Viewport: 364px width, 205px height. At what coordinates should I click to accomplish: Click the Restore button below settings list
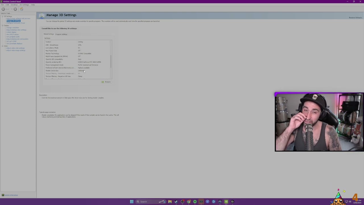106,82
